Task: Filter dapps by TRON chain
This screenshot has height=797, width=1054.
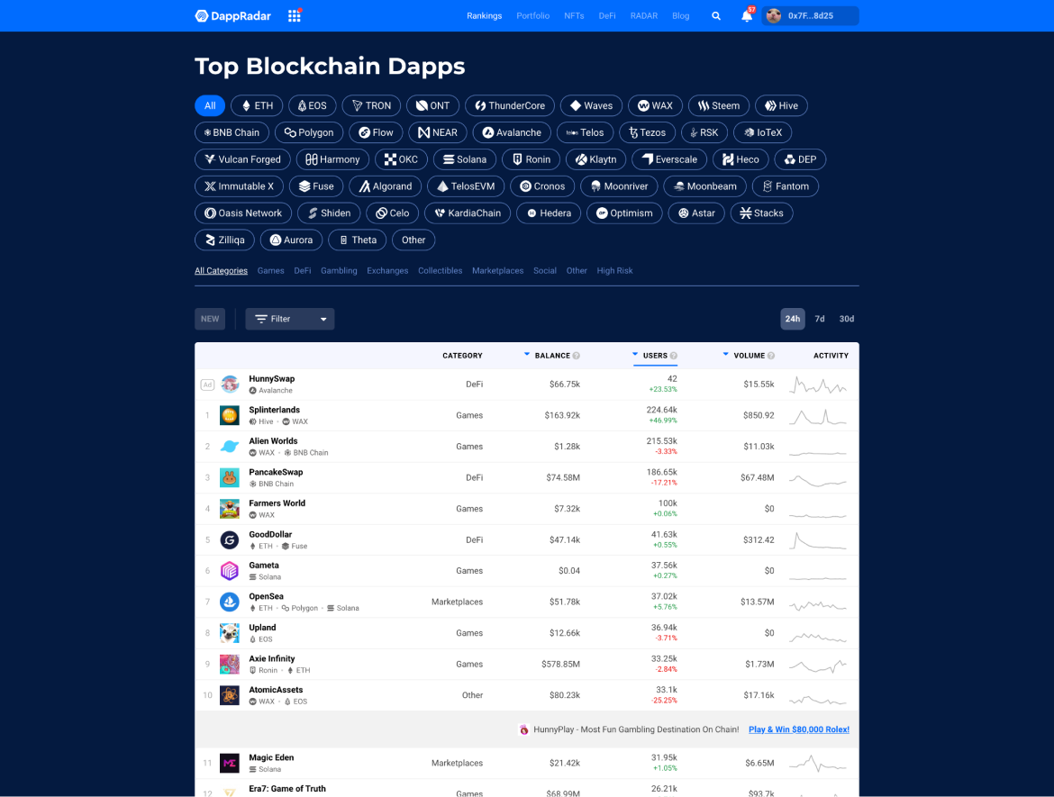Action: pos(371,105)
